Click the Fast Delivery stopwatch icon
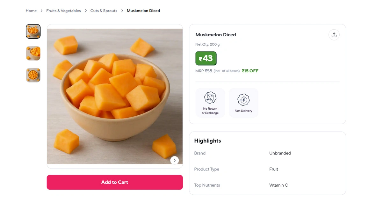383x202 pixels. [243, 100]
